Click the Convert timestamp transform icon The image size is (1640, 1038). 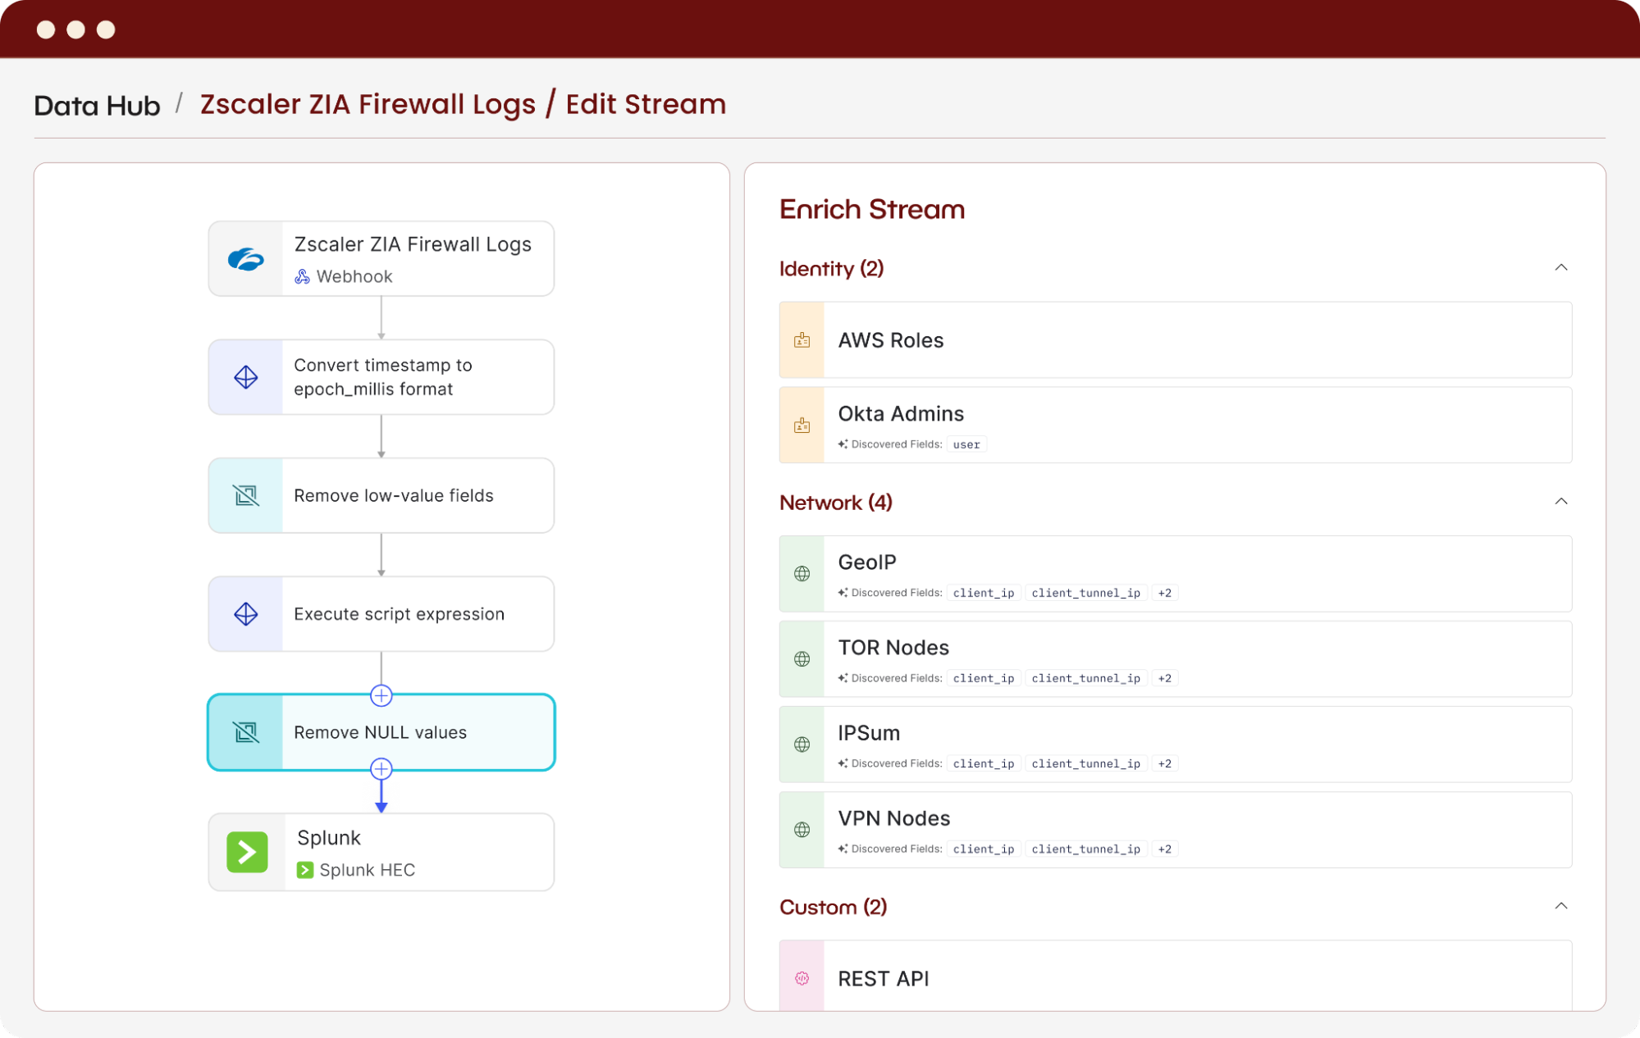[246, 377]
